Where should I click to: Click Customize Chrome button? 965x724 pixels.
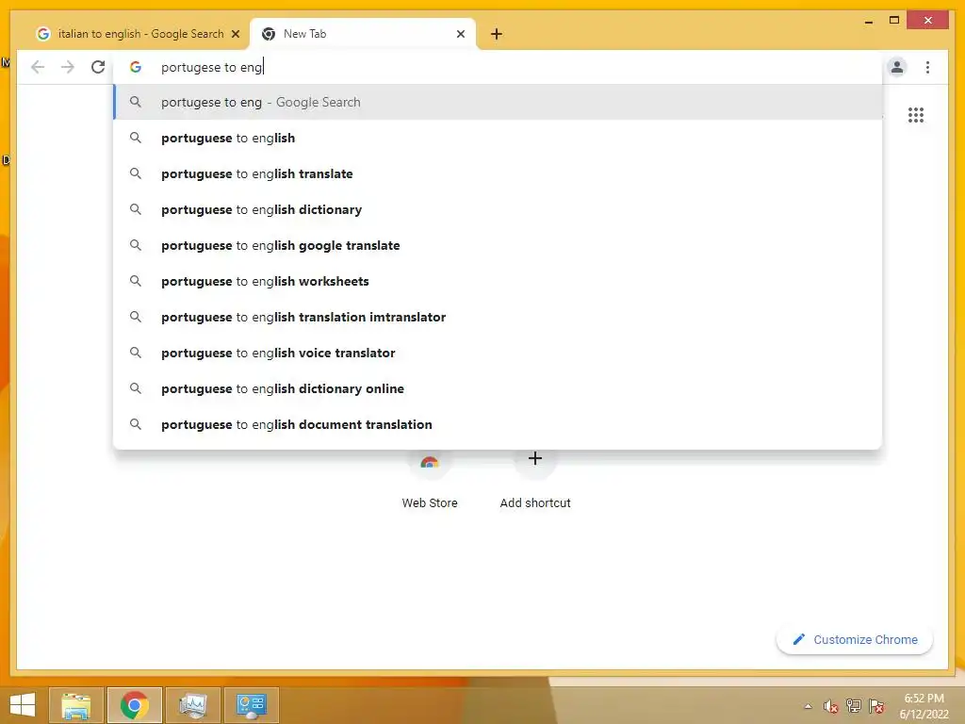(855, 640)
